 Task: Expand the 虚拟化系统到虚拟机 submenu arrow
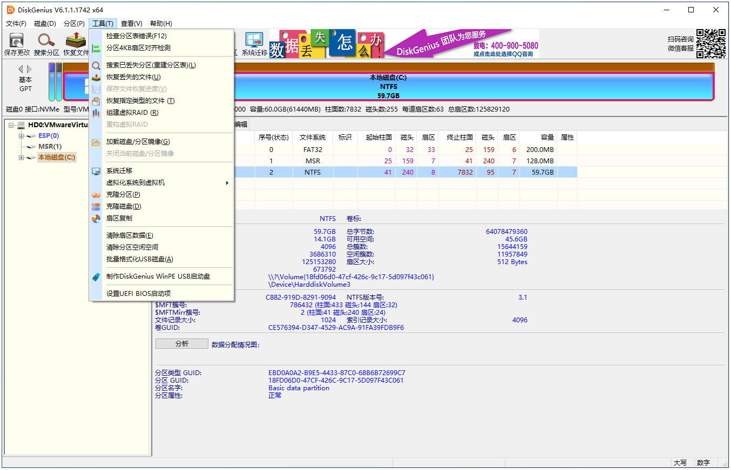(227, 182)
